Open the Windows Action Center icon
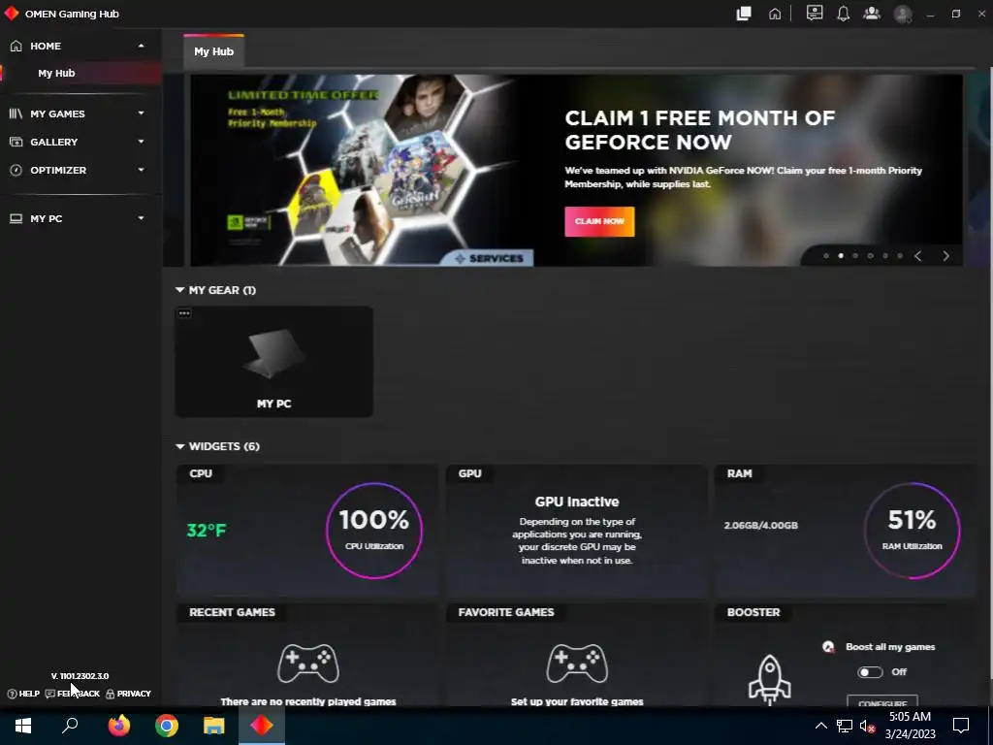This screenshot has height=745, width=993. (961, 726)
